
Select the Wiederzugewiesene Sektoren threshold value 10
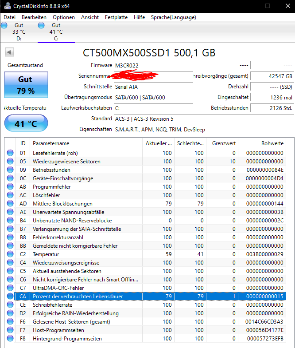click(x=232, y=162)
